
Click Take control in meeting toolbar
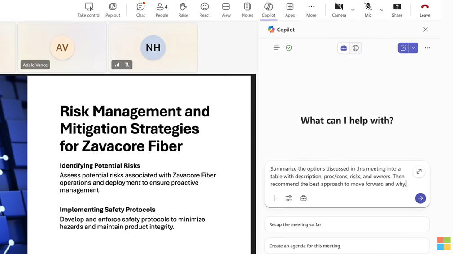point(89,10)
